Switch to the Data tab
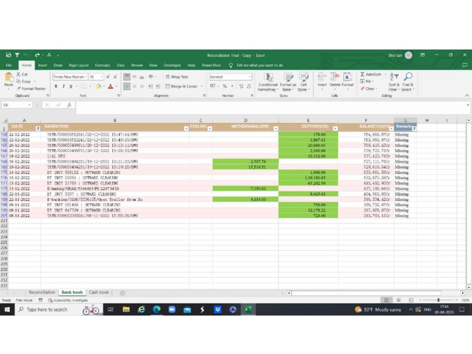This screenshot has height=354, width=472. (x=120, y=65)
